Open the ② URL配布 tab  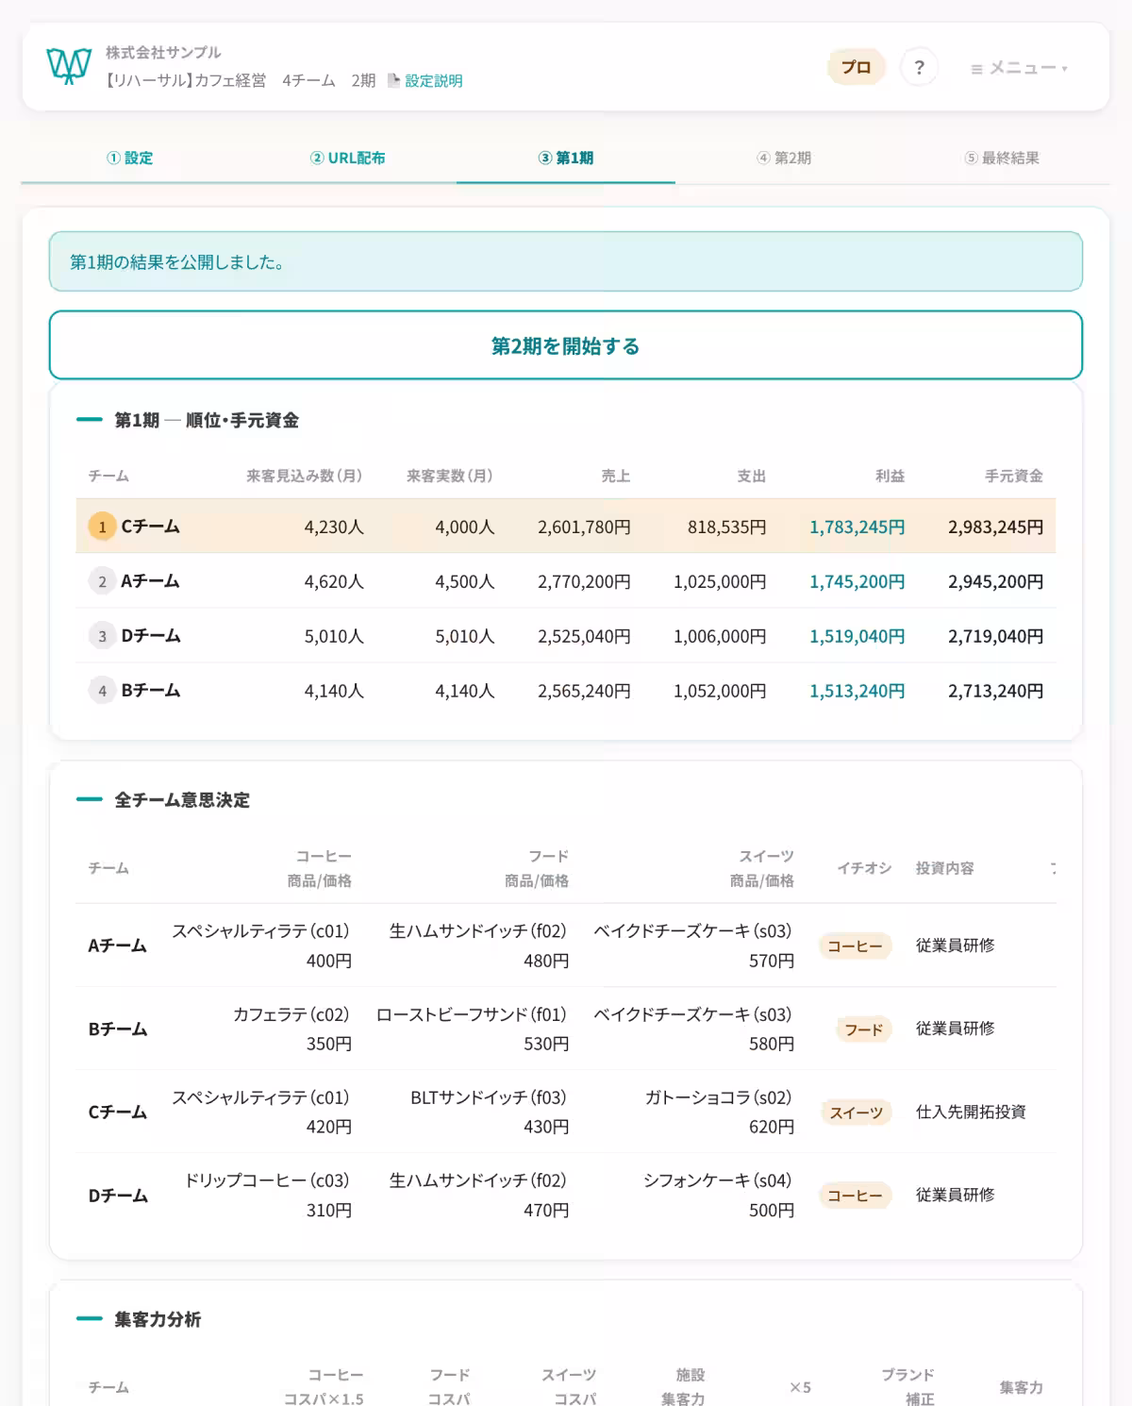348,158
